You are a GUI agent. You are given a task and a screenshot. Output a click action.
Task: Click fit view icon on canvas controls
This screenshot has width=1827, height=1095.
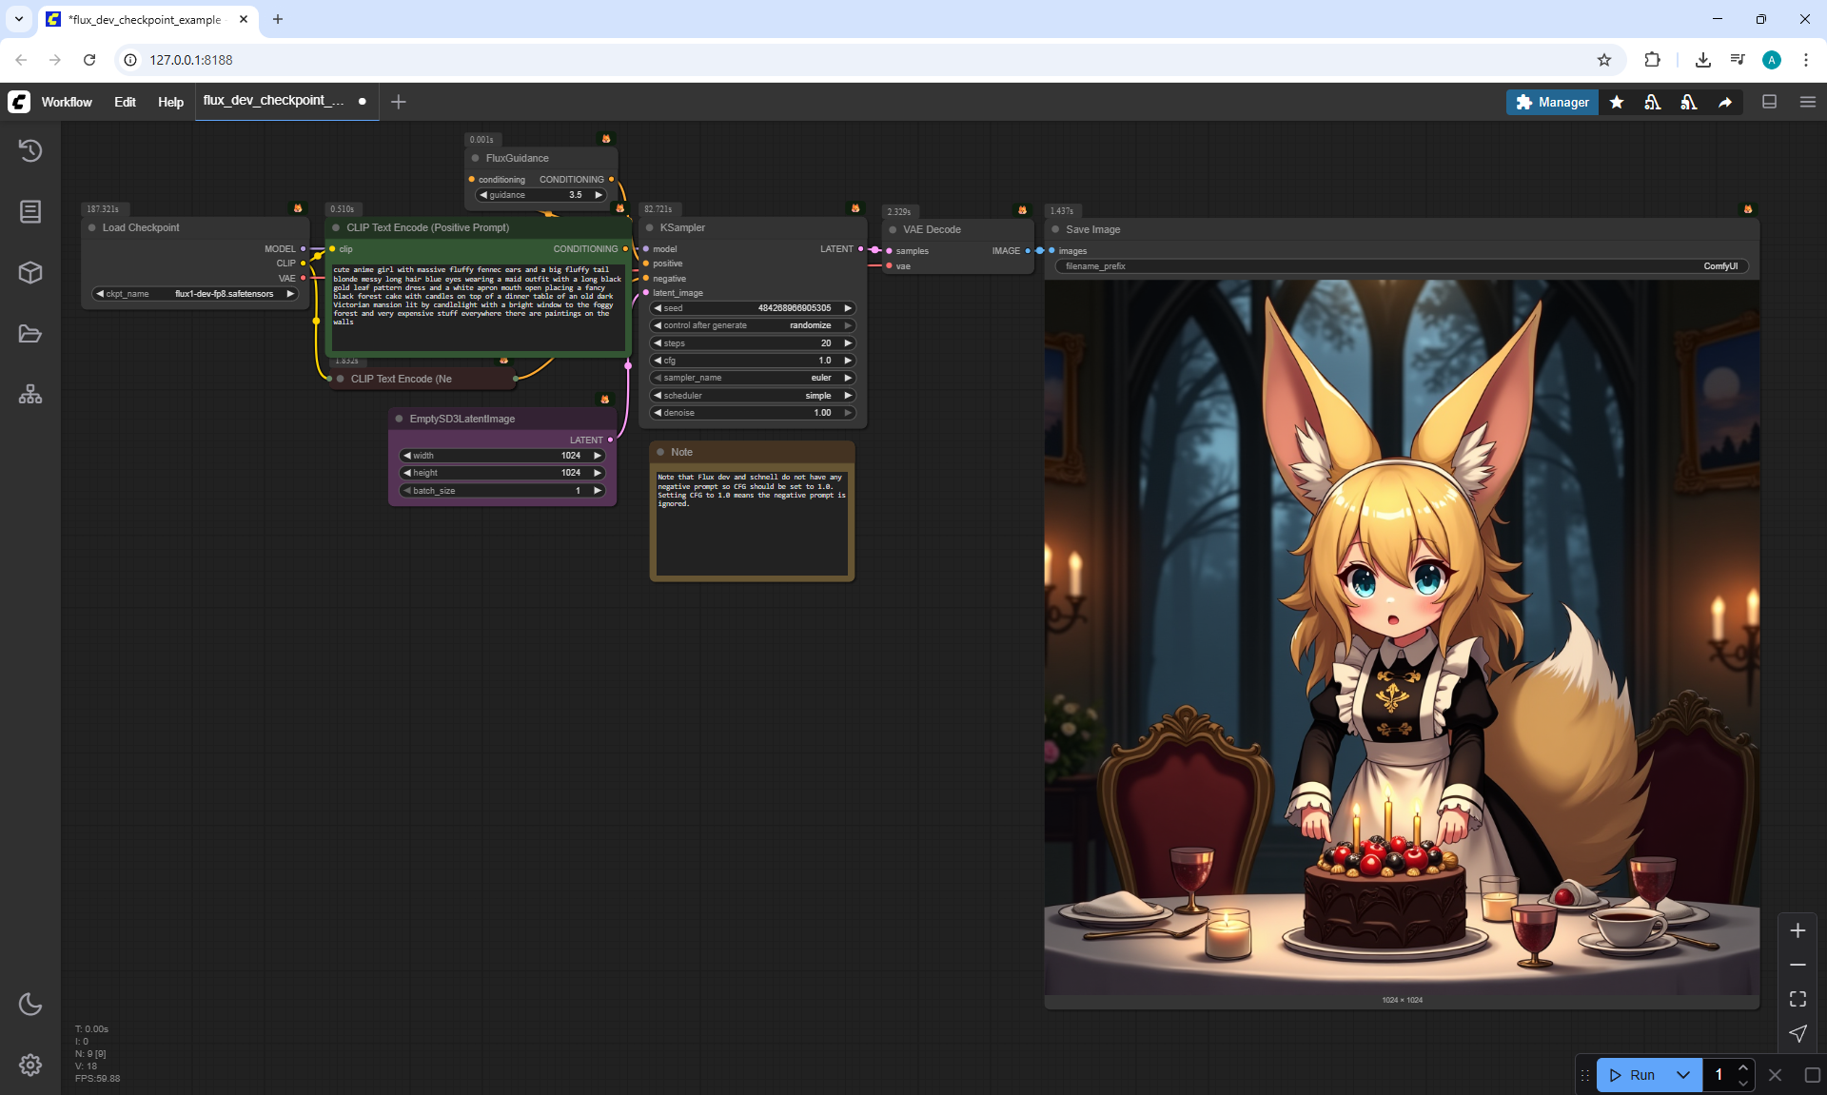(1798, 999)
